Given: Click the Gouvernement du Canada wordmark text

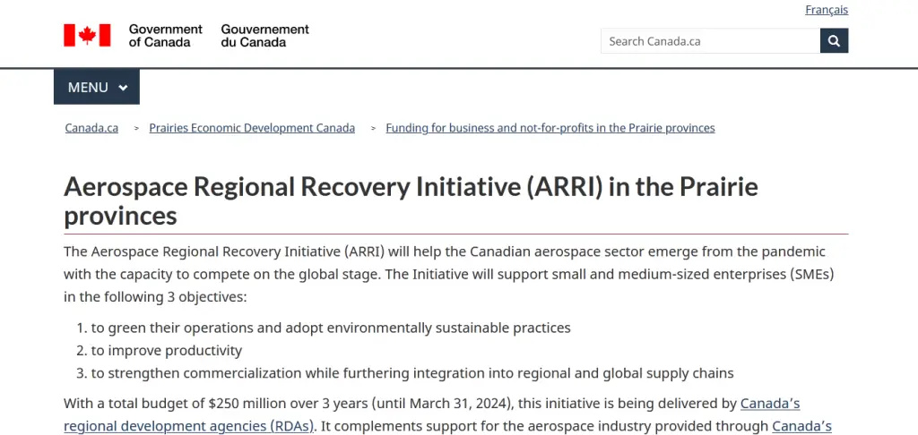Looking at the screenshot, I should pos(264,35).
